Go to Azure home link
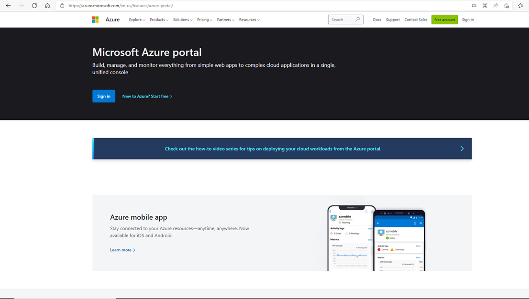The width and height of the screenshot is (529, 299). [x=112, y=20]
